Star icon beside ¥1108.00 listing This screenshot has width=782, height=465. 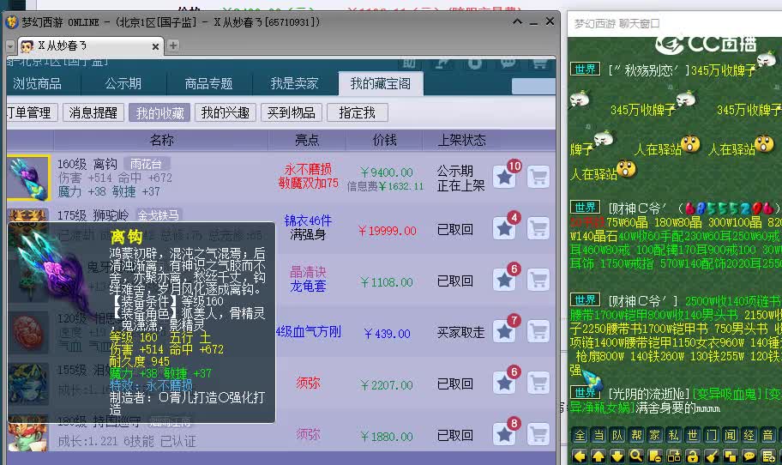pos(505,280)
